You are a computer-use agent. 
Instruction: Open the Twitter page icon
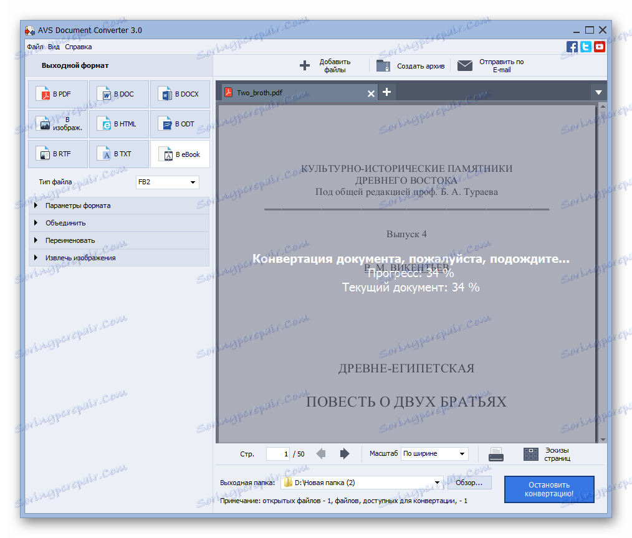[x=586, y=47]
